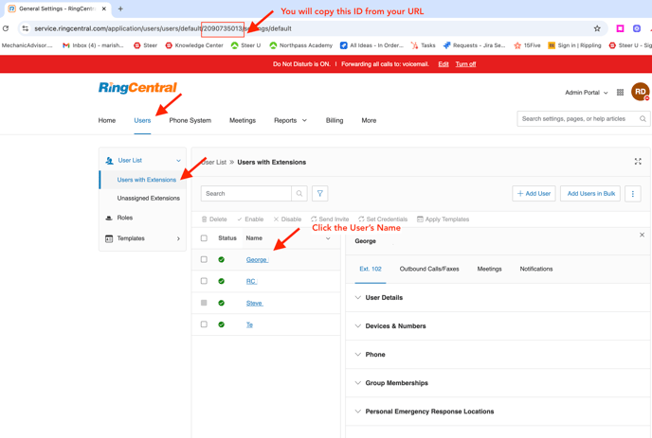Screen dimensions: 652x438
Task: Select Unassigned Extensions in sidebar
Action: click(149, 198)
